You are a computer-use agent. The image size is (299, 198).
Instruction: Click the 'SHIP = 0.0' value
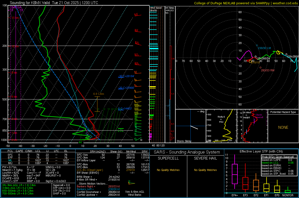click(x=59, y=193)
